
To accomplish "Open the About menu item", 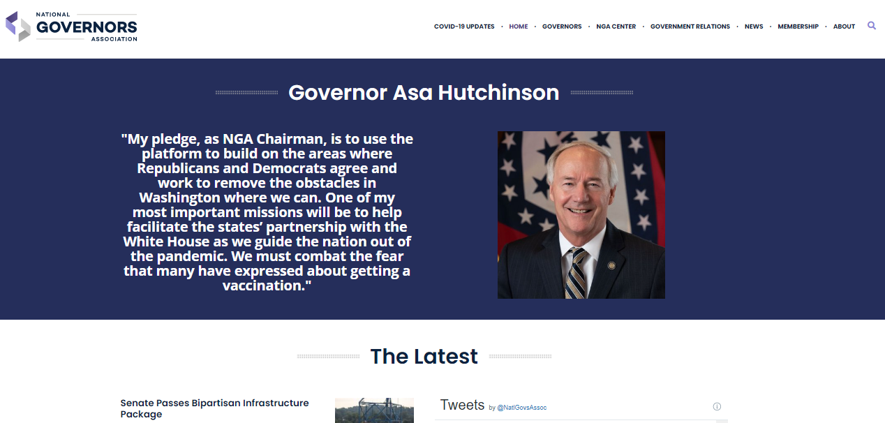I will (844, 27).
